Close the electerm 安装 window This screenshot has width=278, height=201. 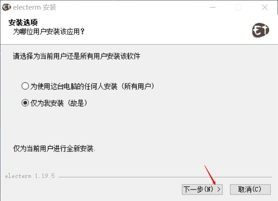point(265,7)
